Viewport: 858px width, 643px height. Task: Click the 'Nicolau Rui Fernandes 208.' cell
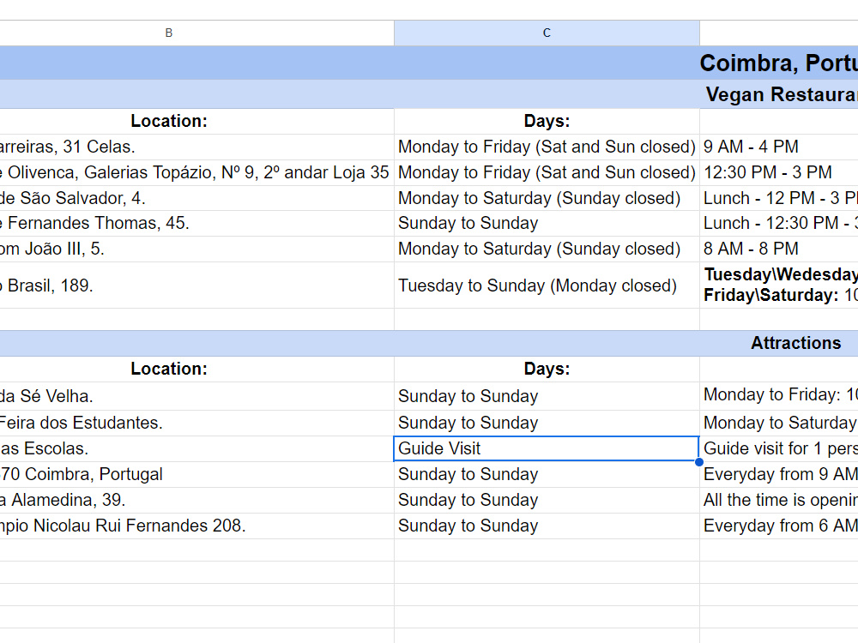(196, 526)
